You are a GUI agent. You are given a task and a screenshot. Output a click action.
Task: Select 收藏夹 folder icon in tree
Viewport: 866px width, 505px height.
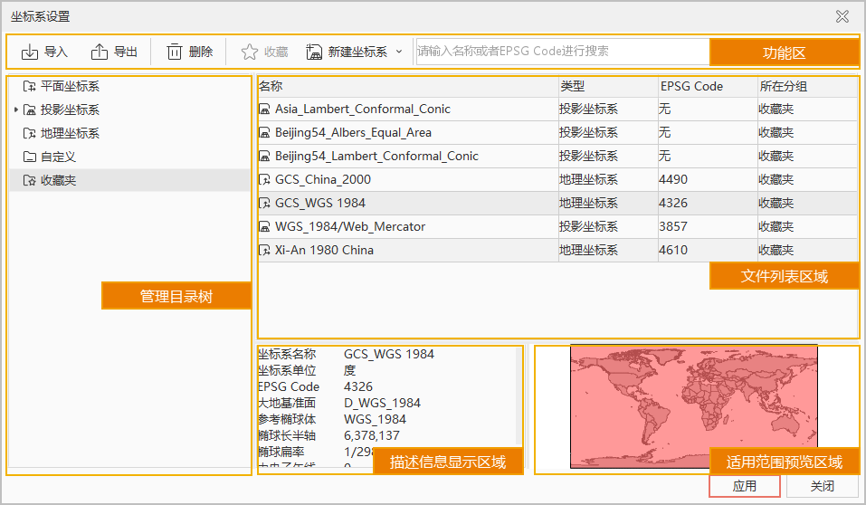29,180
